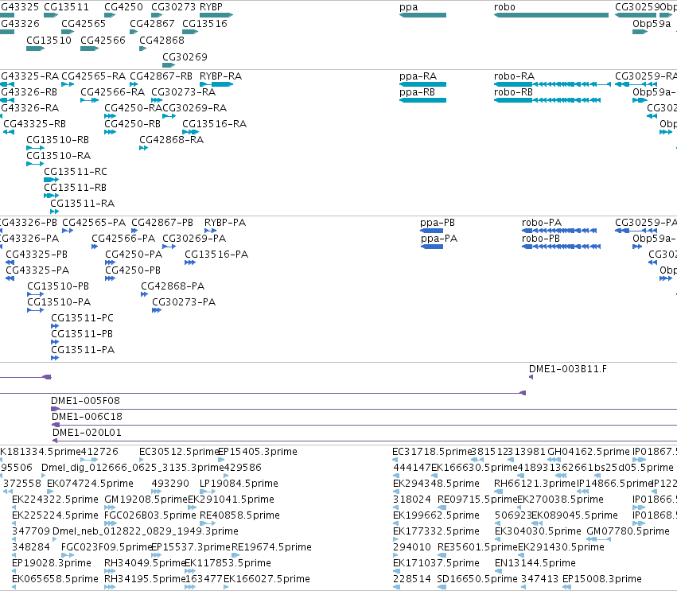This screenshot has height=591, width=677.
Task: Open the CG4250 gene label
Action: (x=123, y=7)
